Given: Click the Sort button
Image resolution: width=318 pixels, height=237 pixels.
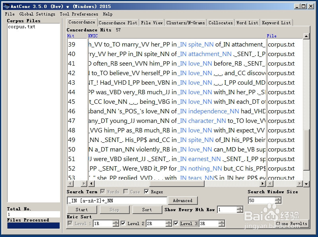Looking at the screenshot, I should click(147, 210).
